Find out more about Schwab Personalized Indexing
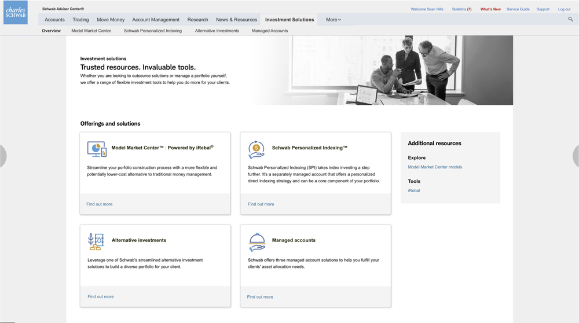The image size is (579, 323). pyautogui.click(x=261, y=204)
